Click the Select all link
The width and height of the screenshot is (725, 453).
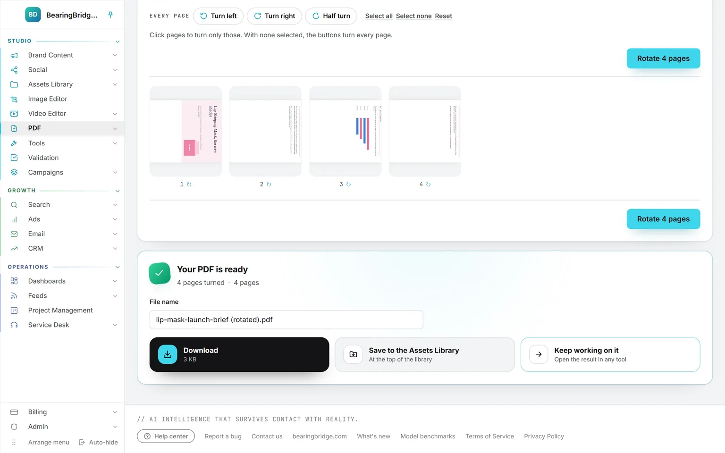tap(379, 16)
